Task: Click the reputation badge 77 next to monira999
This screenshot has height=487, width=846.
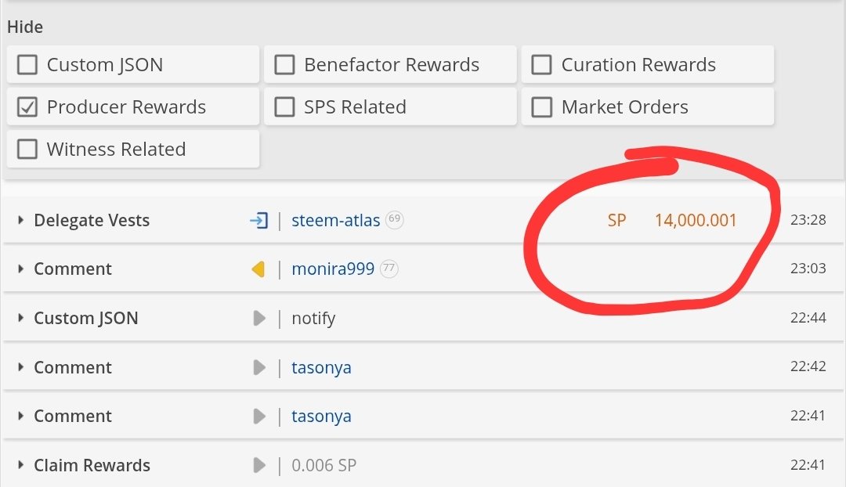Action: [x=389, y=269]
